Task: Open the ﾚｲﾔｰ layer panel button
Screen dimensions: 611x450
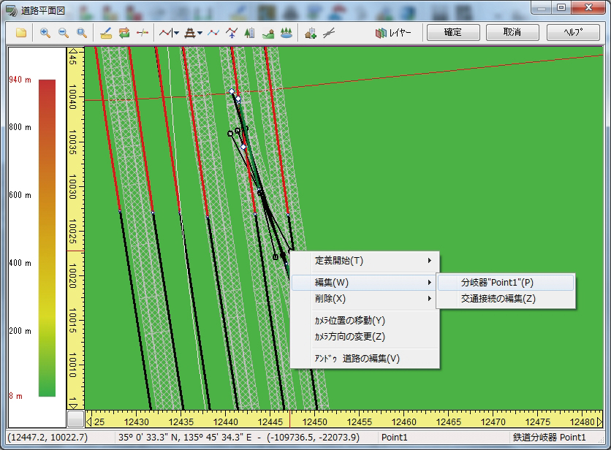Action: coord(394,33)
